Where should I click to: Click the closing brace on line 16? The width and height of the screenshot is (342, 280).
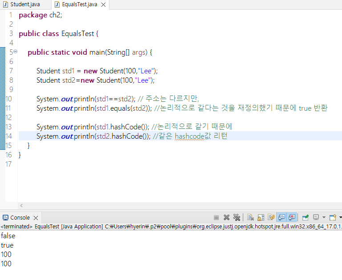click(x=20, y=155)
